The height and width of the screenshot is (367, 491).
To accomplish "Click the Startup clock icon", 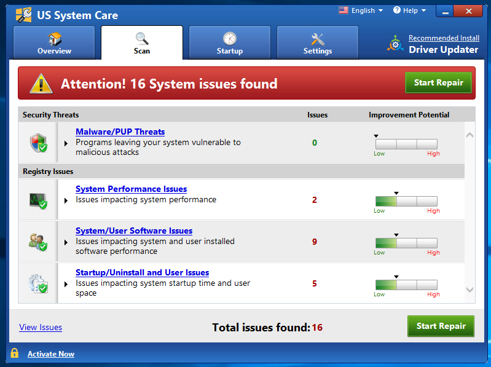I will click(x=230, y=39).
